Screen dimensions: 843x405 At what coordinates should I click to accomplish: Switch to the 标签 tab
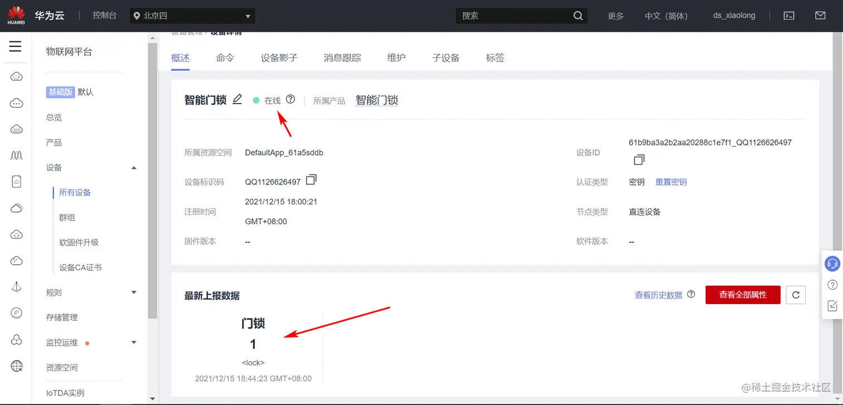point(495,58)
